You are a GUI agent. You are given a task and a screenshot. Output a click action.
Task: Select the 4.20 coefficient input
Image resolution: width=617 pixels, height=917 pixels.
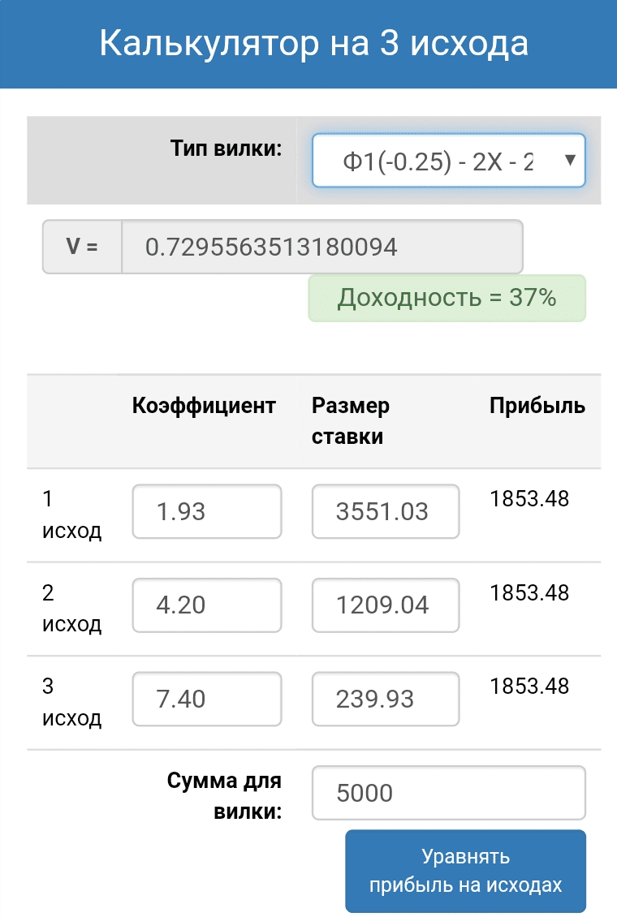coord(207,605)
